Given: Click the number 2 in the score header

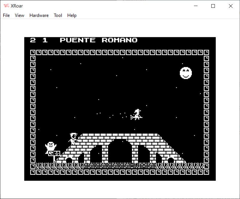Looking at the screenshot, I should [x=33, y=40].
